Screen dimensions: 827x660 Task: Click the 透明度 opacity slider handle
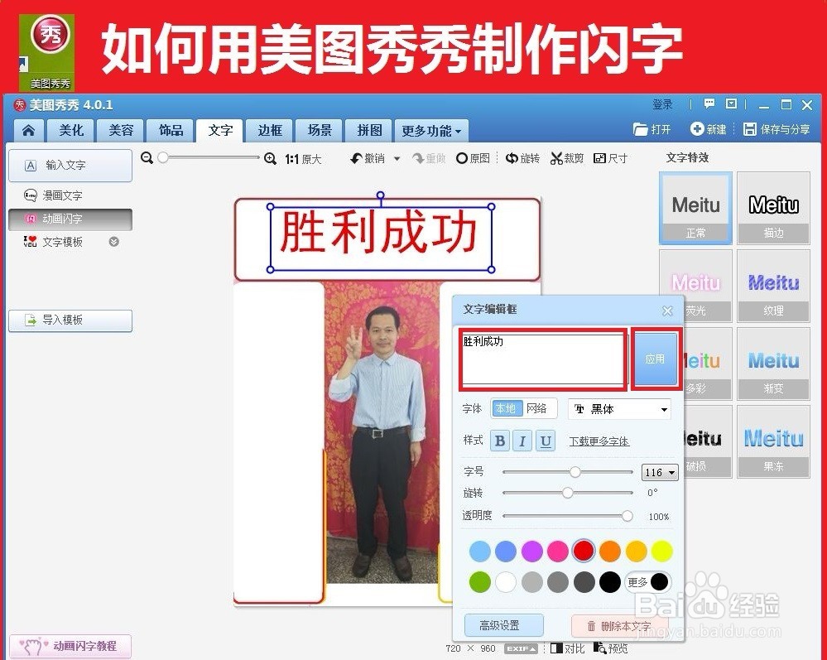pos(627,516)
